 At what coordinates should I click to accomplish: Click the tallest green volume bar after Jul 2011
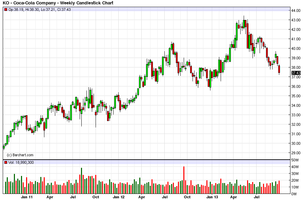(82, 181)
